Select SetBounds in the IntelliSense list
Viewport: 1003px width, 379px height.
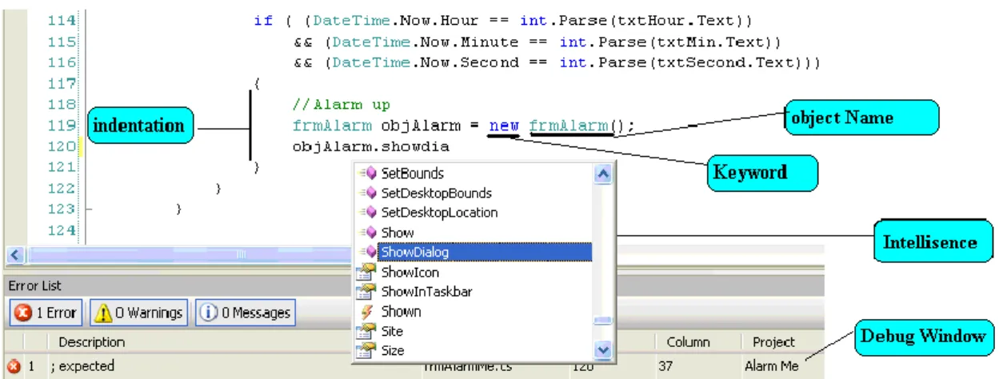412,173
